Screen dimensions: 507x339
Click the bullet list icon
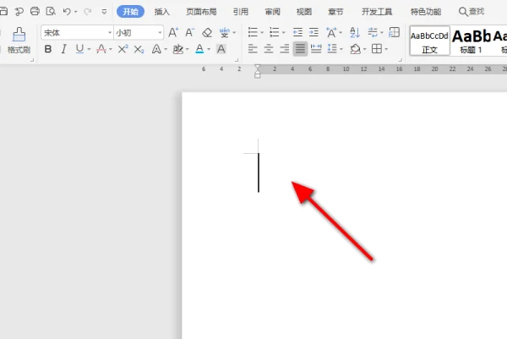click(253, 32)
